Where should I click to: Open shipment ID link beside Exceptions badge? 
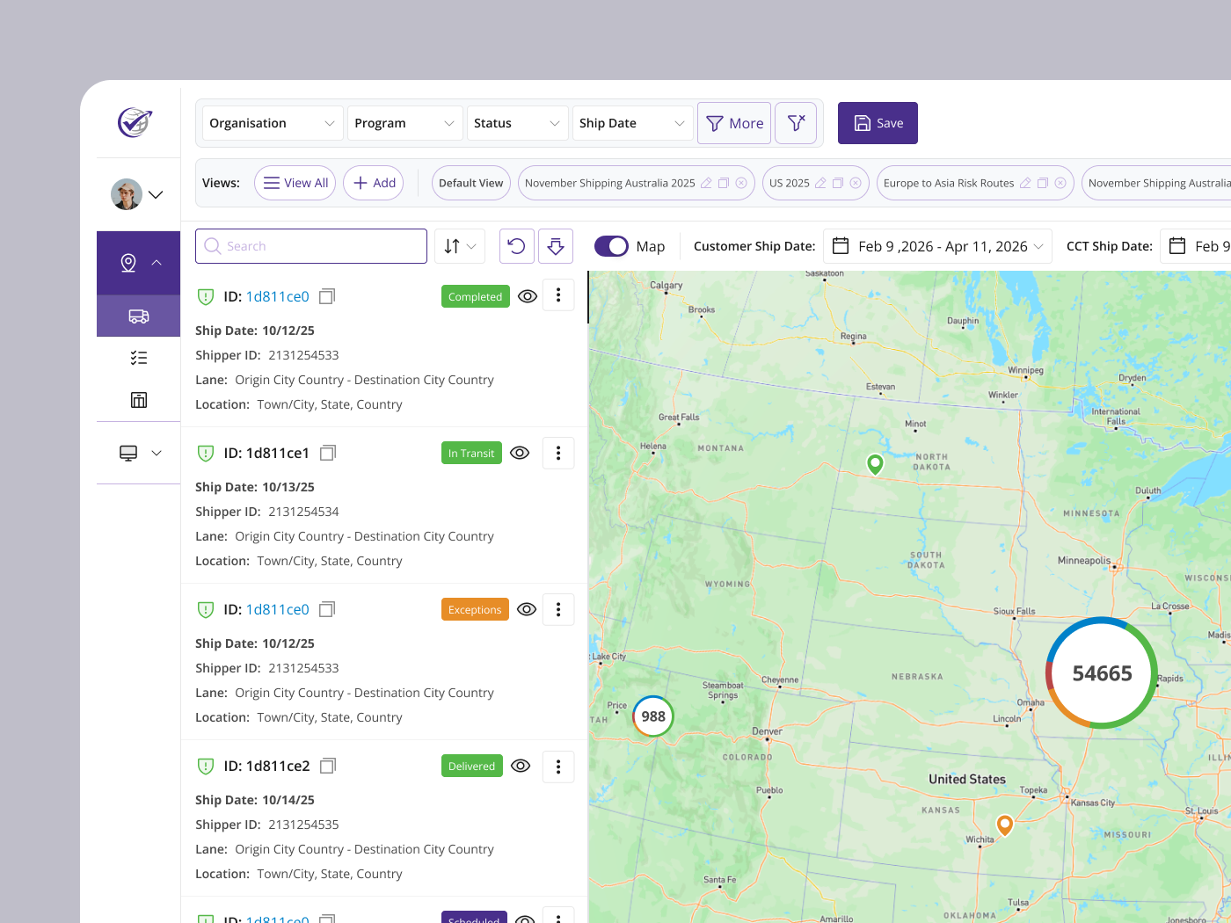tap(278, 610)
